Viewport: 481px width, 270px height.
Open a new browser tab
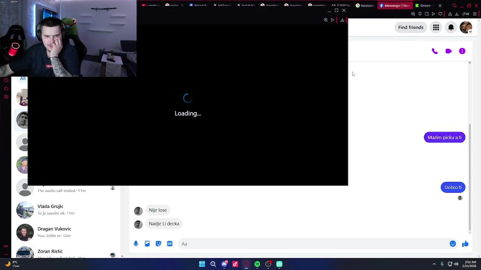(x=440, y=6)
